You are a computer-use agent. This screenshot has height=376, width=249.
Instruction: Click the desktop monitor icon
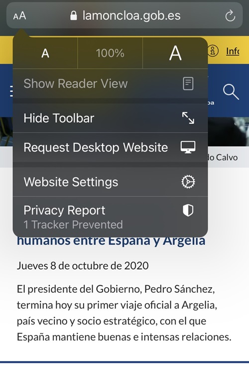tap(188, 147)
